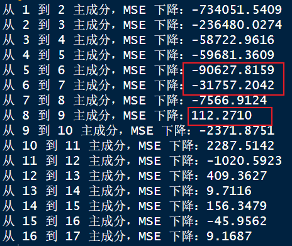Select the value 156.3479
292x246 pixels.
point(237,206)
